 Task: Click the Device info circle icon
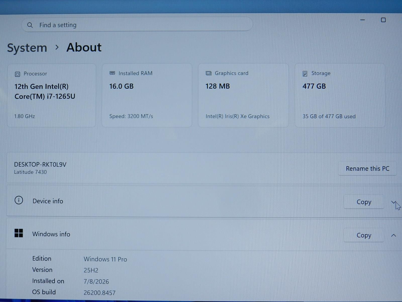click(19, 200)
